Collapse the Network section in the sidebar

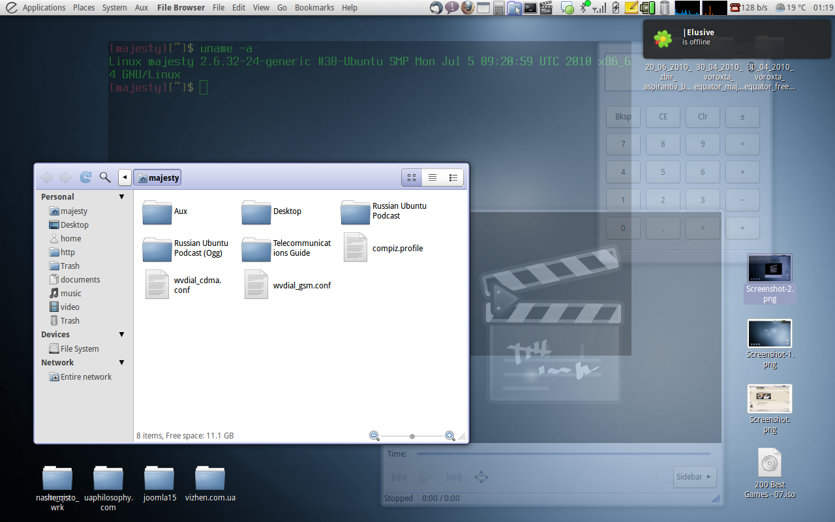121,363
